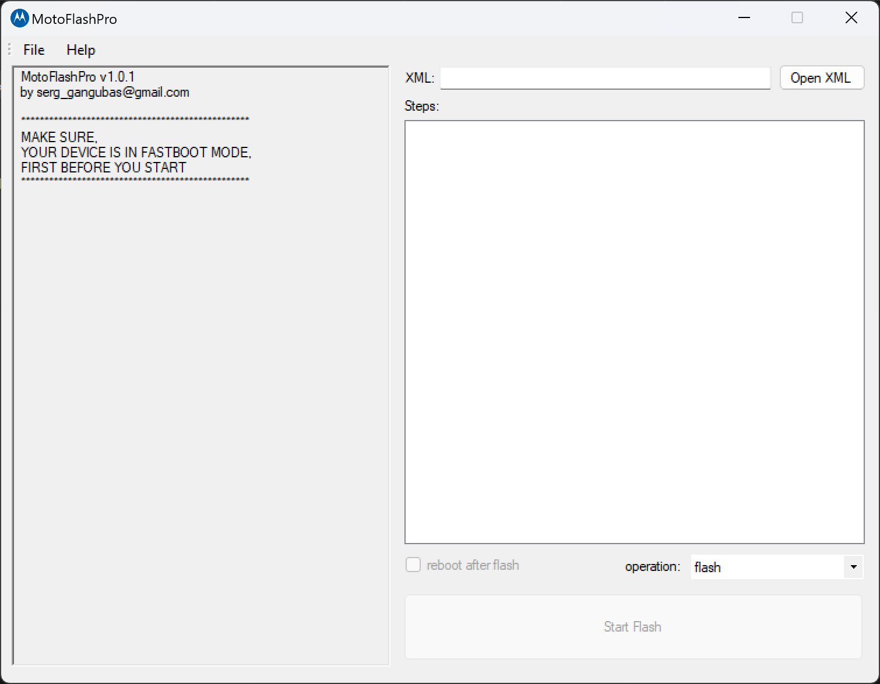
Task: Focus the XML file path input field
Action: click(x=605, y=78)
